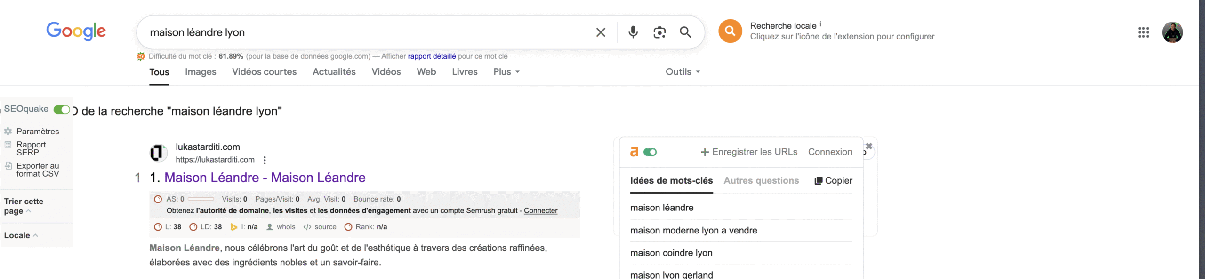Open the Google account profile avatar
The height and width of the screenshot is (279, 1205).
(x=1172, y=32)
